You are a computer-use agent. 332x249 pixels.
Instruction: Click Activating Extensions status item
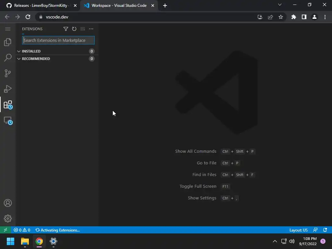coord(58,230)
